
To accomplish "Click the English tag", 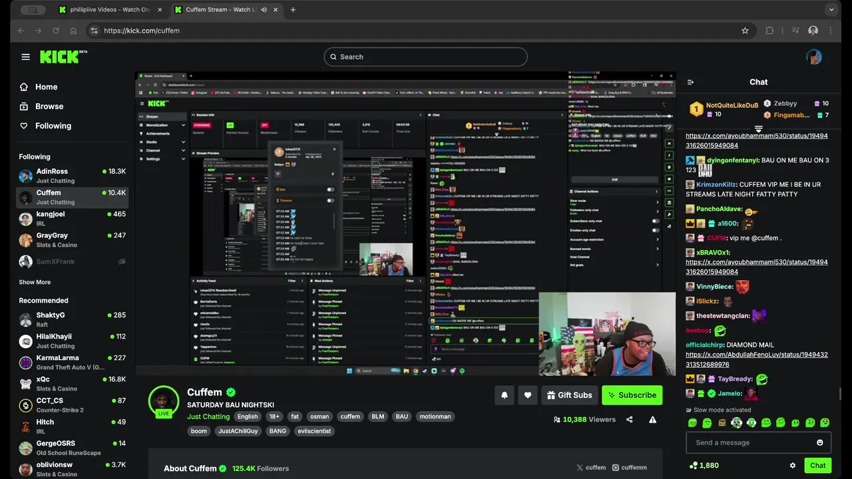I will [248, 416].
